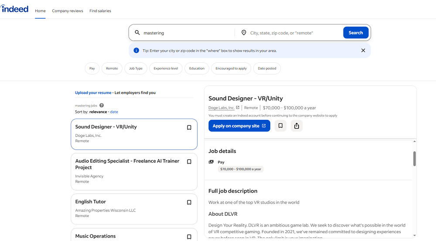Click Sound Designer title in detail panel
The image size is (436, 241).
245,98
